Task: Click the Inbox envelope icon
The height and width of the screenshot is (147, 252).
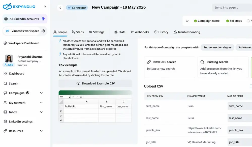Action: coord(5,112)
